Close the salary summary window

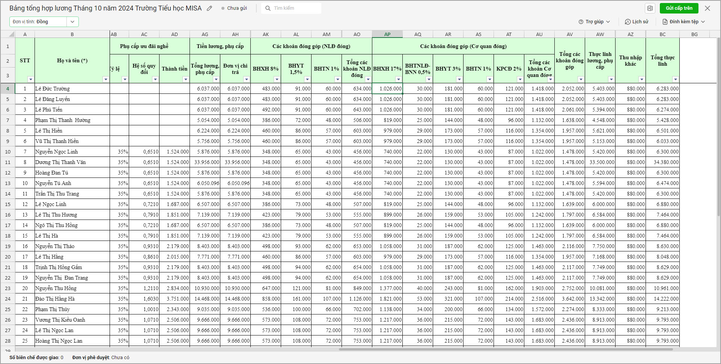(707, 8)
